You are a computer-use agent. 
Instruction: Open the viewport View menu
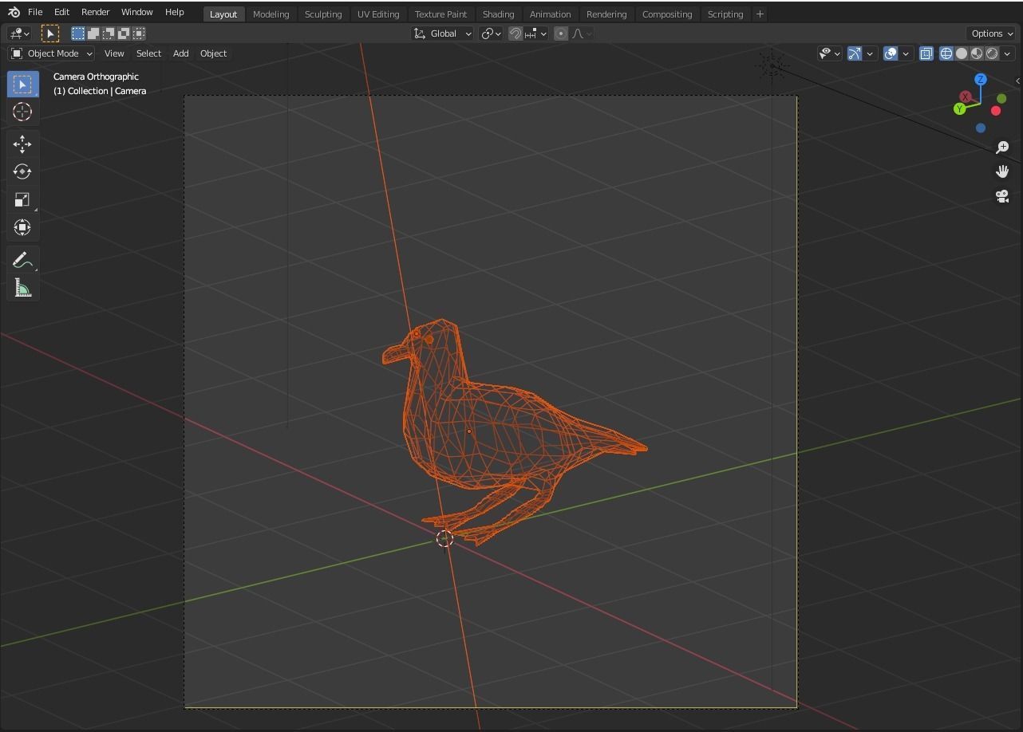(114, 53)
